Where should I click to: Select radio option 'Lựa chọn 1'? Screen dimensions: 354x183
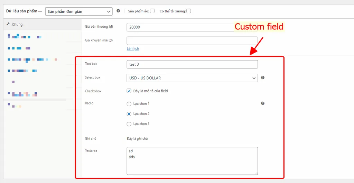point(129,104)
